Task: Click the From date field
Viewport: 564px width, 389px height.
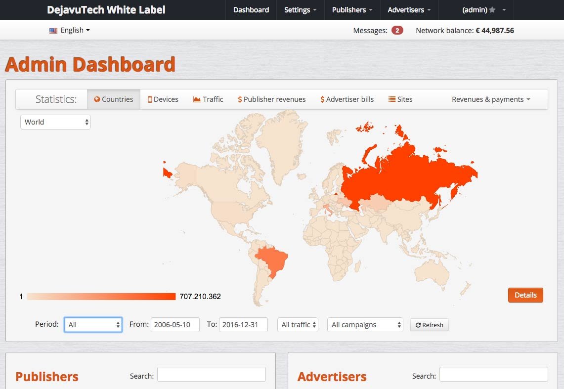Action: [175, 325]
